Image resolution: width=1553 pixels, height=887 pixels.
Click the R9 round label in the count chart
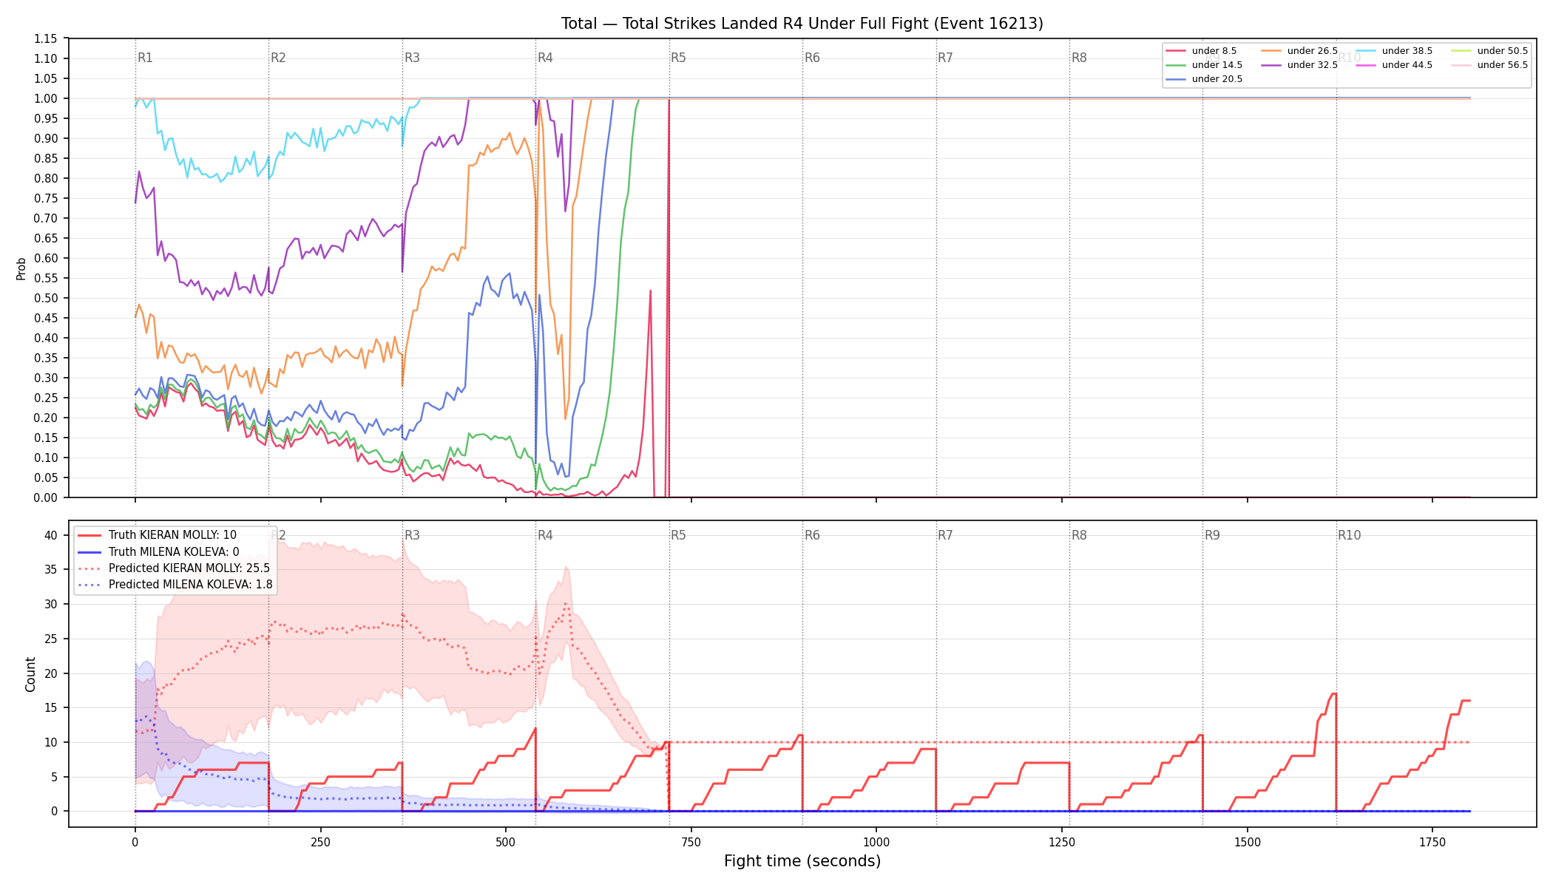click(x=1212, y=535)
